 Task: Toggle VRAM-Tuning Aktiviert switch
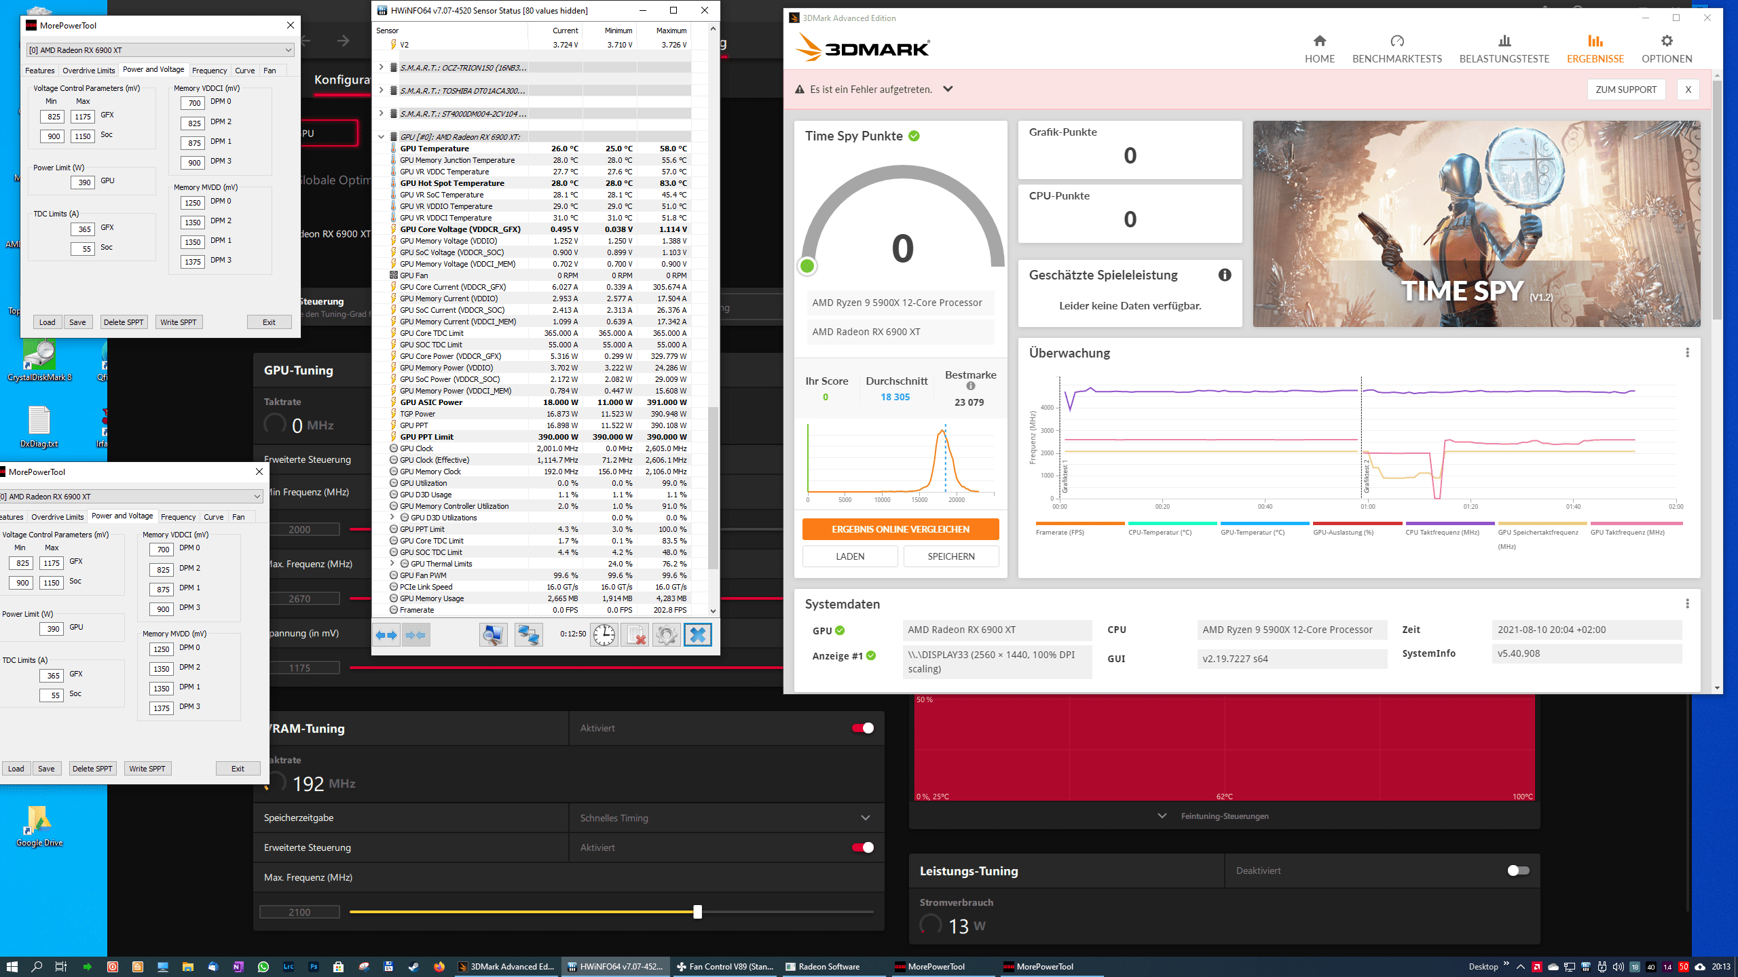click(863, 728)
